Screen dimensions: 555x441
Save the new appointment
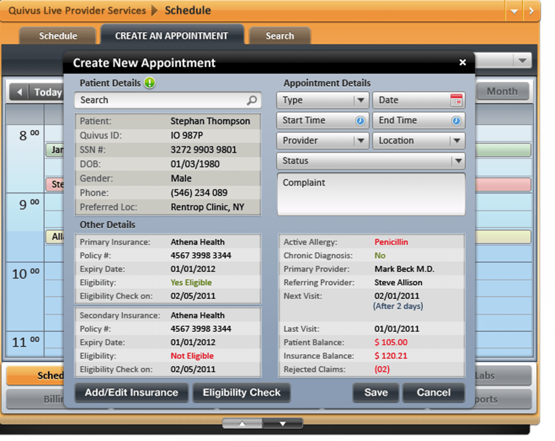pos(375,392)
